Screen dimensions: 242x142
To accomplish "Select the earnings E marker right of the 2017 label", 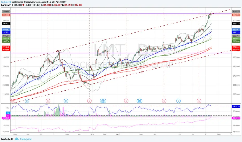I will 126,101.
